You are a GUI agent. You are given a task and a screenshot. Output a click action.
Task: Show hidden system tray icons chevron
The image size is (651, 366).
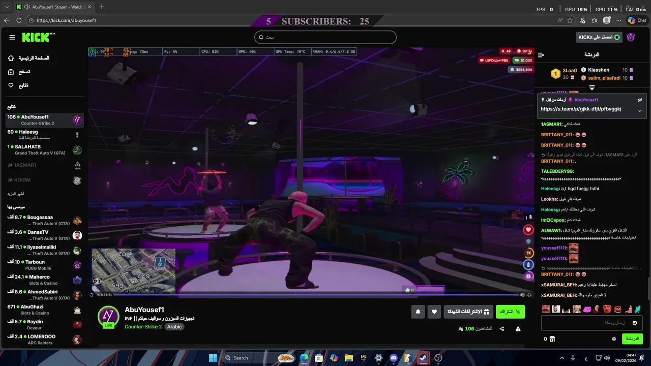click(x=563, y=358)
